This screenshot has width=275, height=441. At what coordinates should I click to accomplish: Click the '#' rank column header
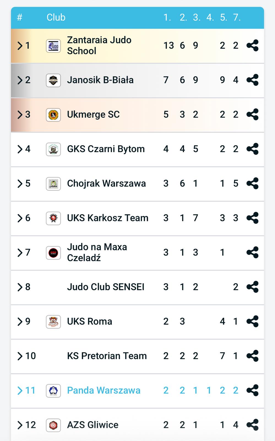click(x=20, y=17)
